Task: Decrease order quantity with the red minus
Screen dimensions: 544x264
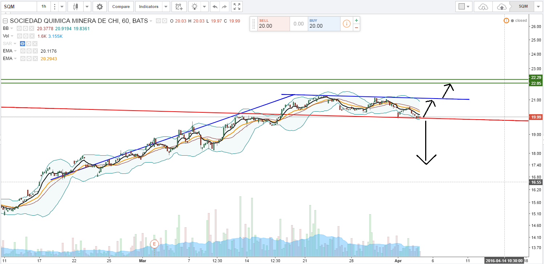Action: click(356, 27)
